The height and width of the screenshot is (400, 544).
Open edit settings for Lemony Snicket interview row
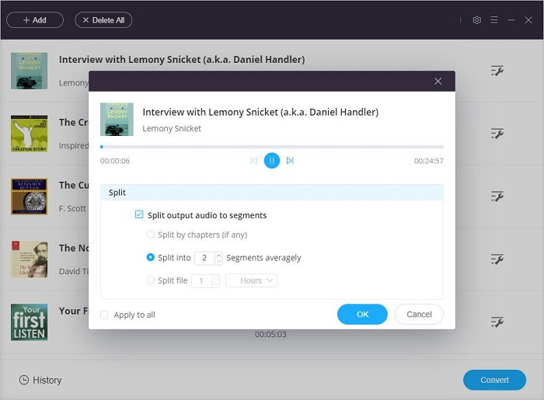coord(497,71)
